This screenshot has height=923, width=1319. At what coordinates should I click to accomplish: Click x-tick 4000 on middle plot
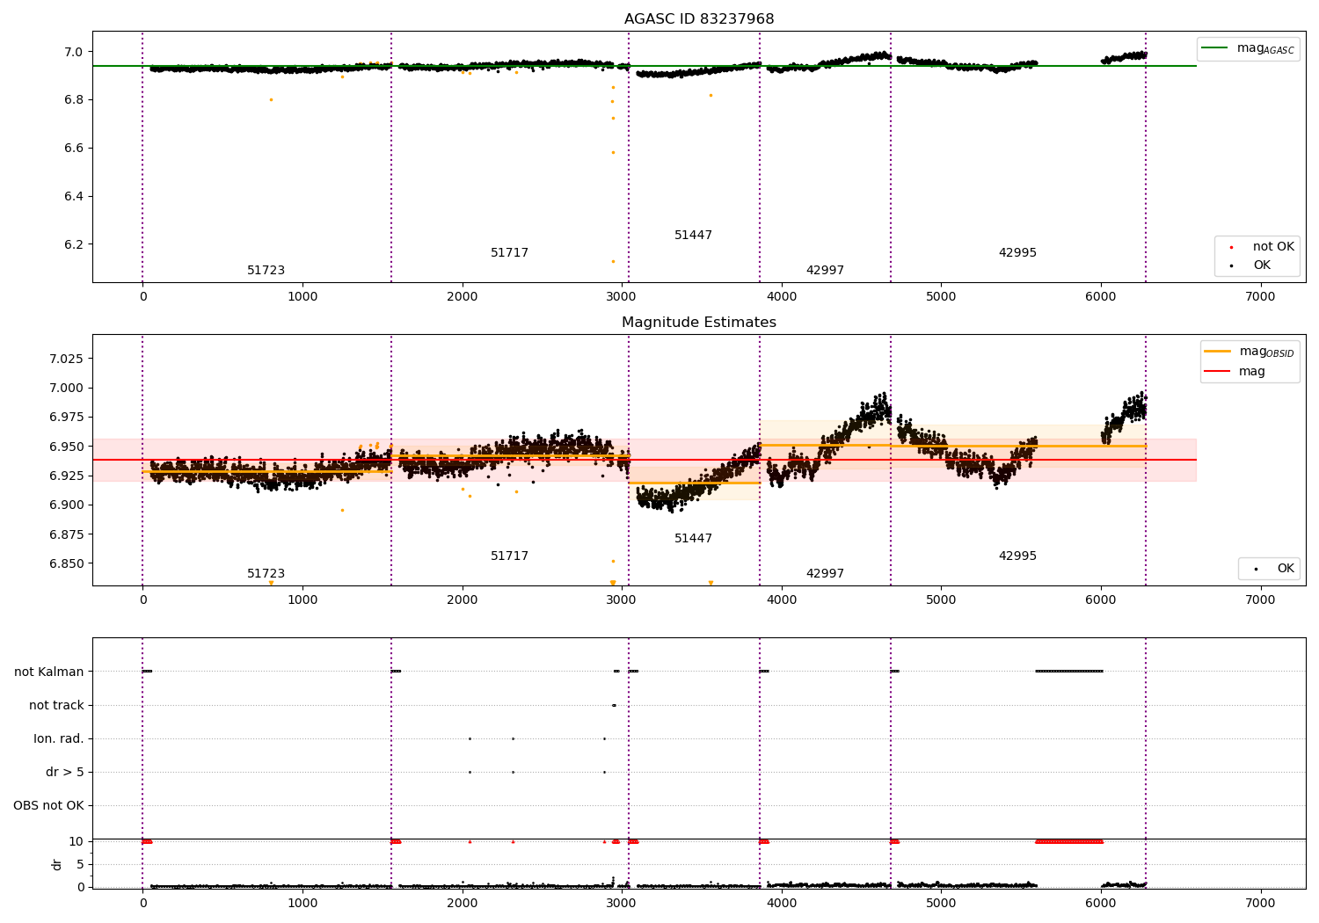[x=782, y=600]
